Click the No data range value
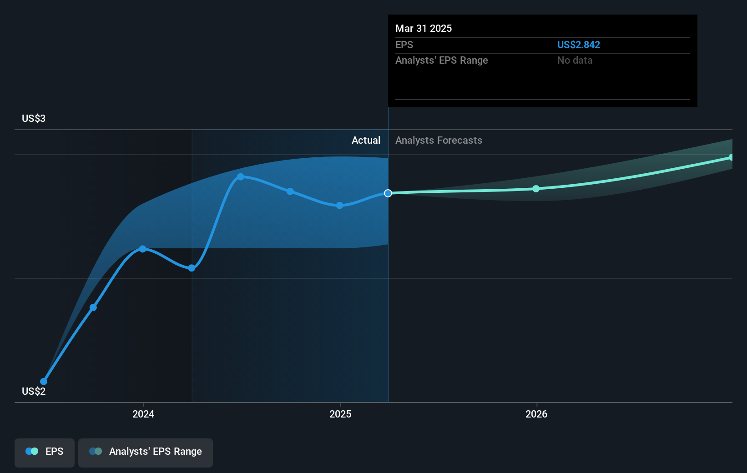This screenshot has width=747, height=473. tap(575, 60)
